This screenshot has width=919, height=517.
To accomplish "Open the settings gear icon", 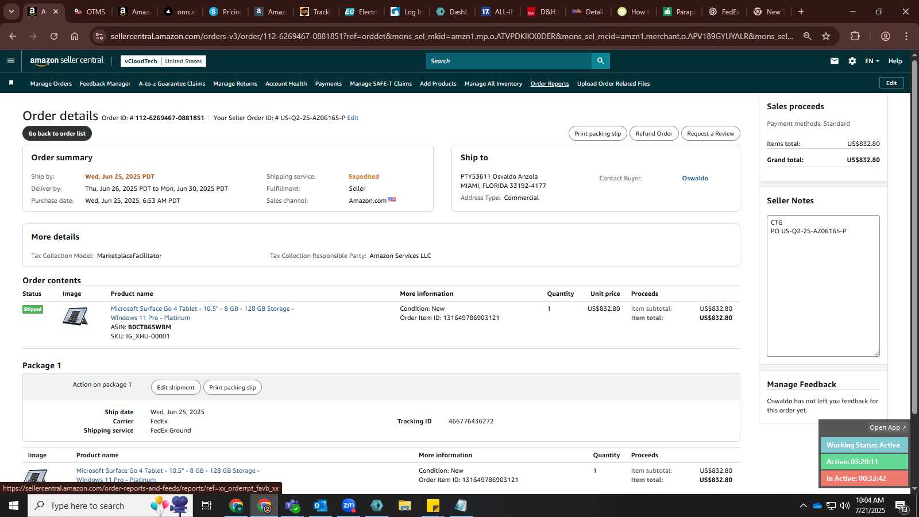I will pos(852,61).
